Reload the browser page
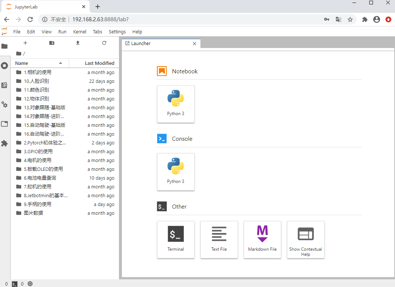Viewport: 395px width, 287px height. 30,19
